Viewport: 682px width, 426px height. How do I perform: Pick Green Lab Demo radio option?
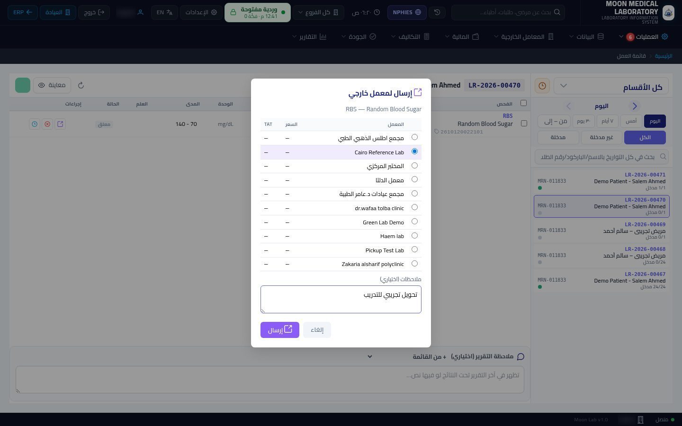(x=414, y=222)
